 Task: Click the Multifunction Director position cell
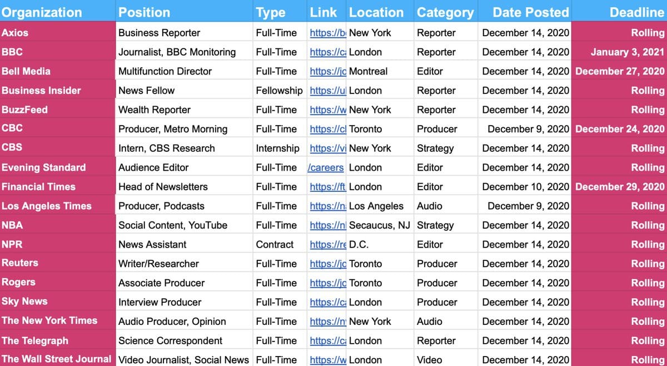[x=165, y=71]
